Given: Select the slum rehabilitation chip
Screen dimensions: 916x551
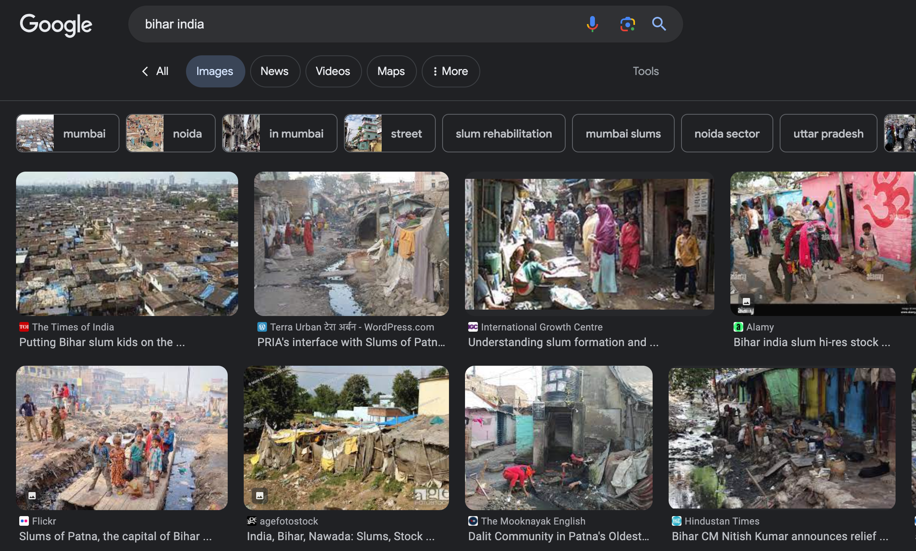Looking at the screenshot, I should 503,133.
